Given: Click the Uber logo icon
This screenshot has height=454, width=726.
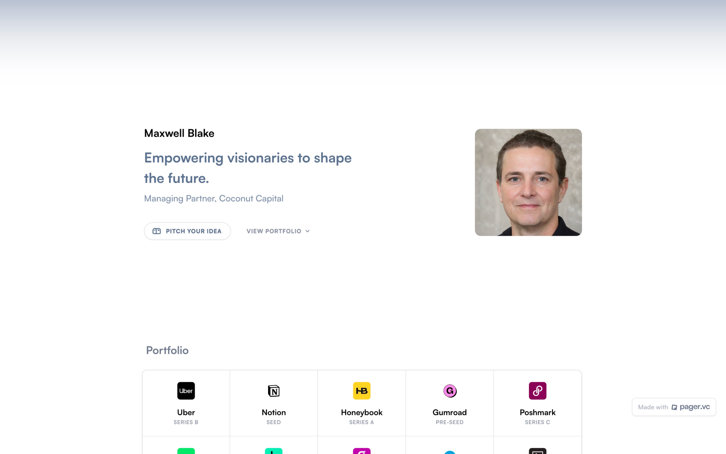Looking at the screenshot, I should (186, 391).
